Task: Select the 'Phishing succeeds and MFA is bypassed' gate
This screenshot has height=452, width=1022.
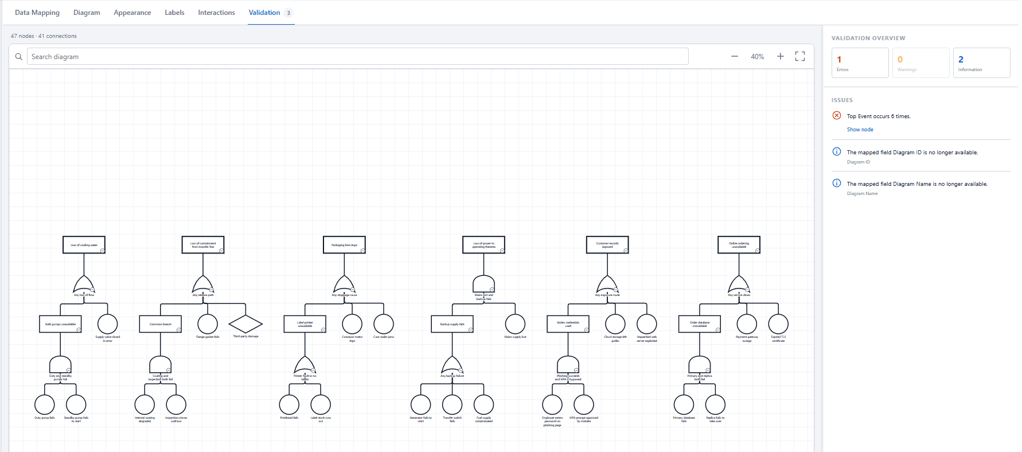Action: (x=568, y=365)
